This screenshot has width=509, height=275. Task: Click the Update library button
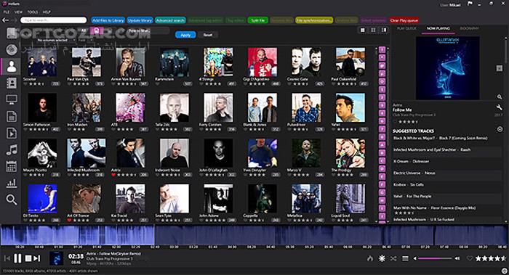tap(140, 20)
